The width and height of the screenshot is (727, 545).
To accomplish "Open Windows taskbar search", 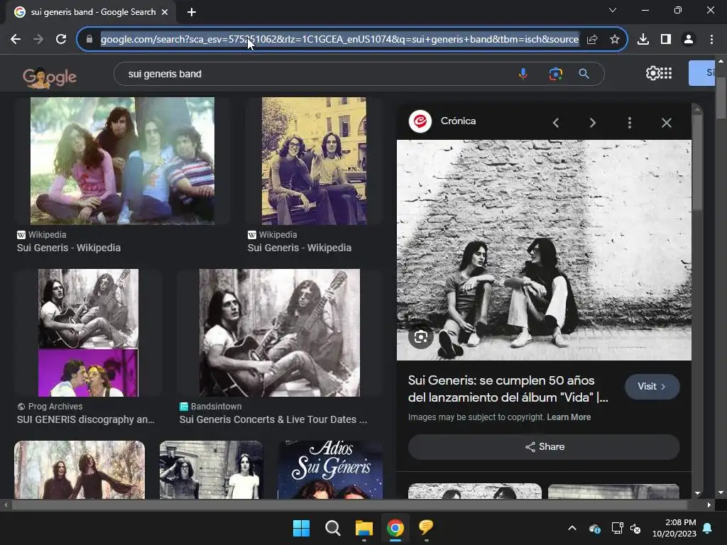I will [332, 528].
